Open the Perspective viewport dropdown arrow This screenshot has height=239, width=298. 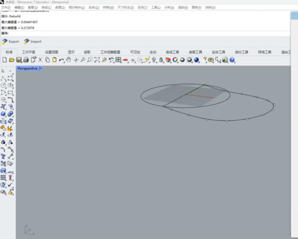coord(41,68)
